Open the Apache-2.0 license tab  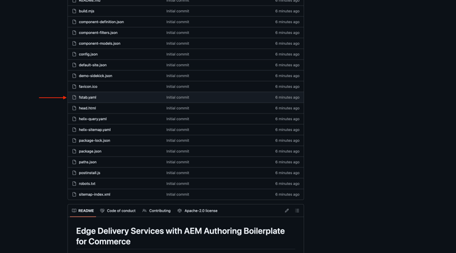pos(201,211)
